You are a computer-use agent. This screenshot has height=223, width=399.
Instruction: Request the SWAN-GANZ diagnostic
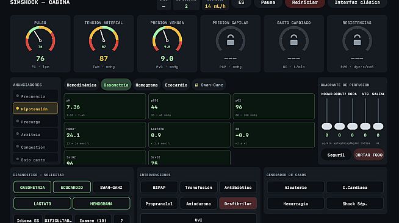(111, 187)
